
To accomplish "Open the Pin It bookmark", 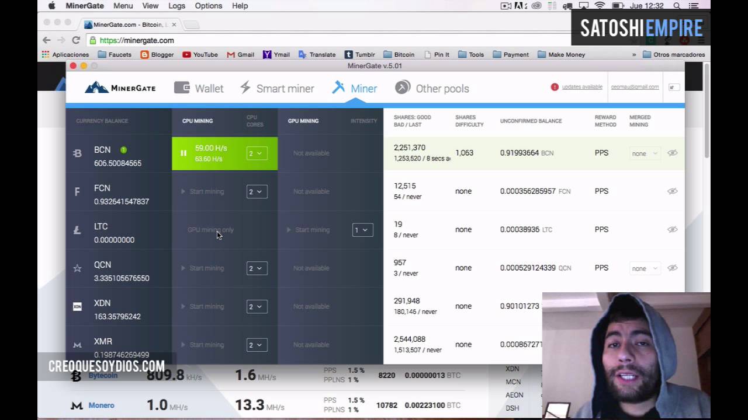I will tap(437, 54).
